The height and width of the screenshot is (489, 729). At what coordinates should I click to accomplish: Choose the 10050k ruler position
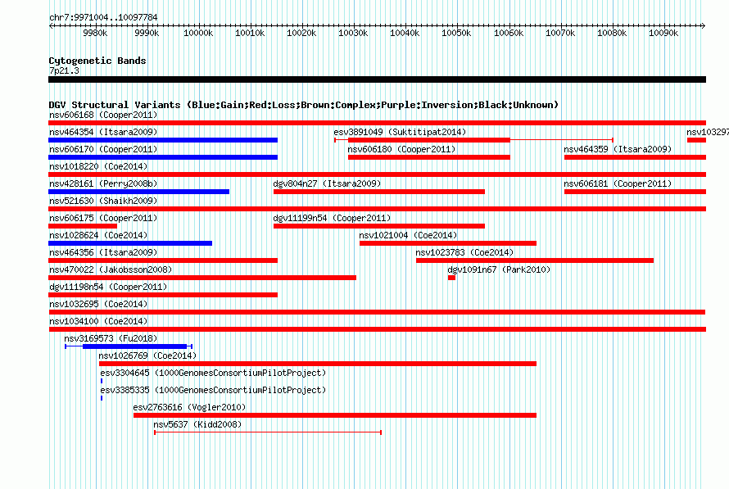(x=456, y=33)
